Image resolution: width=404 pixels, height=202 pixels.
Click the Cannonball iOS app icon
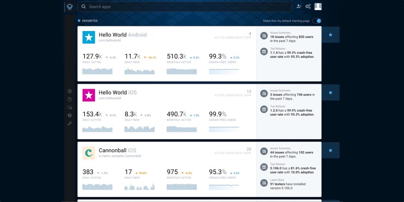[89, 153]
